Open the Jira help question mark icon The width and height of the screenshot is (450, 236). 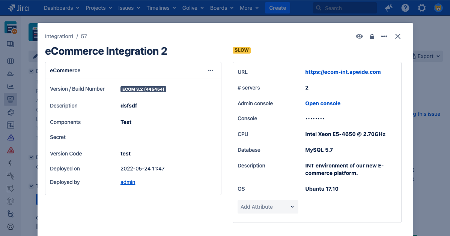pos(405,8)
